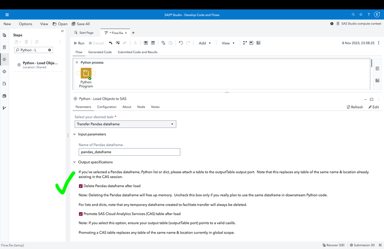Open the user profile avatar

click(x=377, y=15)
